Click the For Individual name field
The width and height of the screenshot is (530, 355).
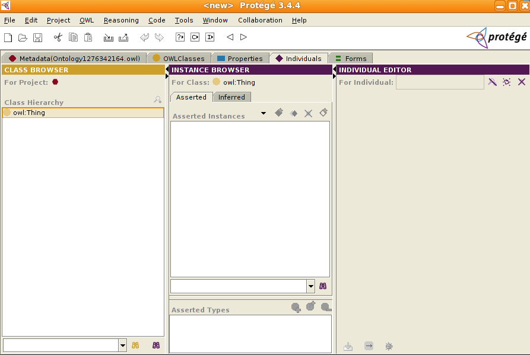[440, 82]
